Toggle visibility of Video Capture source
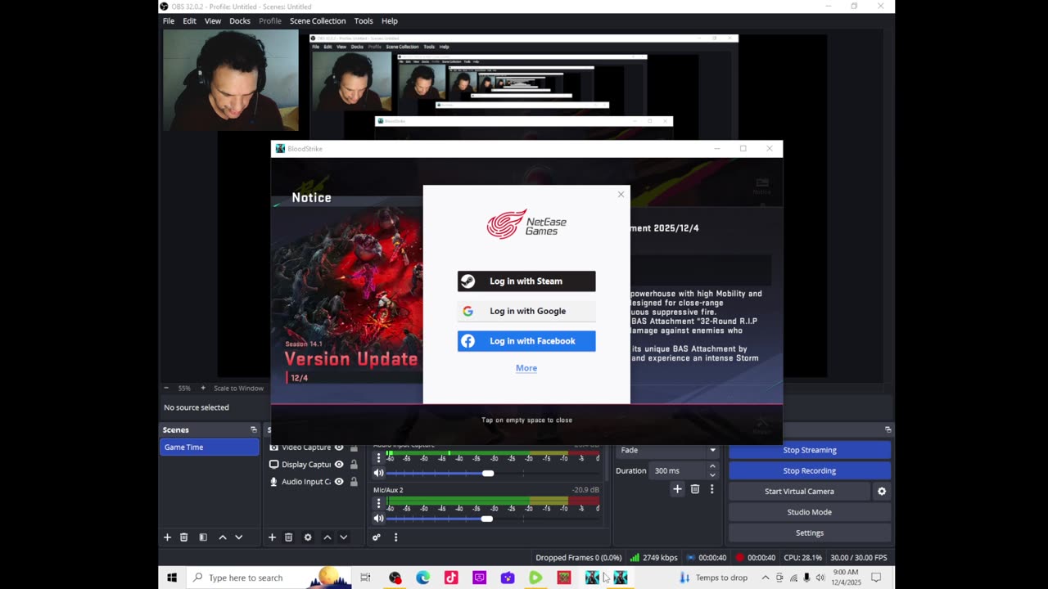This screenshot has width=1048, height=589. pyautogui.click(x=339, y=447)
